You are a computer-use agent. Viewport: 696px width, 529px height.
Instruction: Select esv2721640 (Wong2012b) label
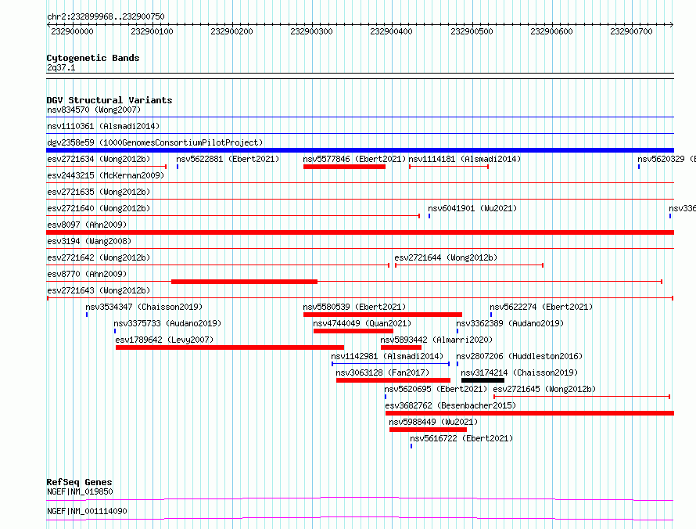[99, 208]
